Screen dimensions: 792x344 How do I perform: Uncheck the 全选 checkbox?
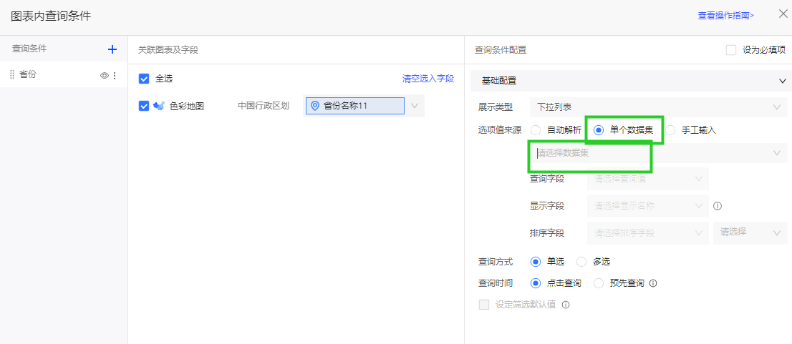click(x=144, y=79)
